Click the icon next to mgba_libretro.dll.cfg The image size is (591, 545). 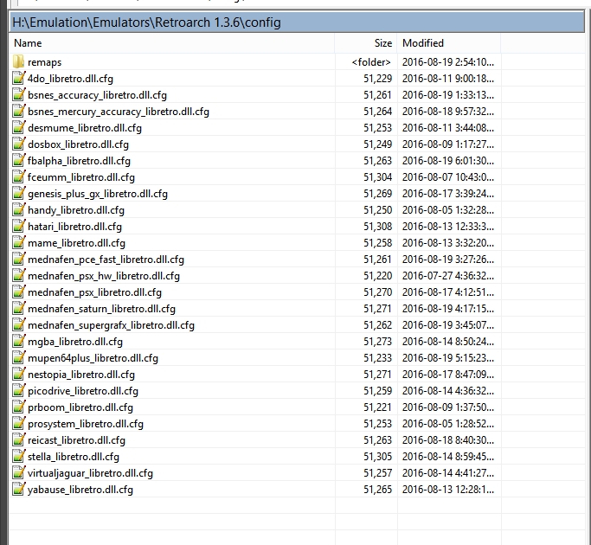pyautogui.click(x=18, y=341)
